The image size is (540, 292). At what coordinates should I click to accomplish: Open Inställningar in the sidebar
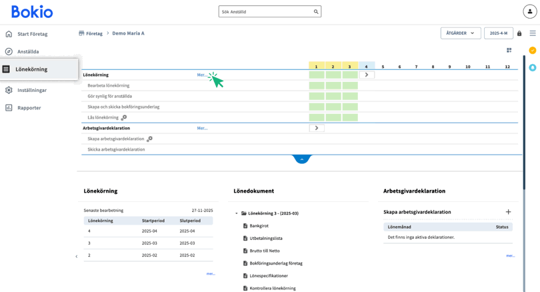(32, 90)
